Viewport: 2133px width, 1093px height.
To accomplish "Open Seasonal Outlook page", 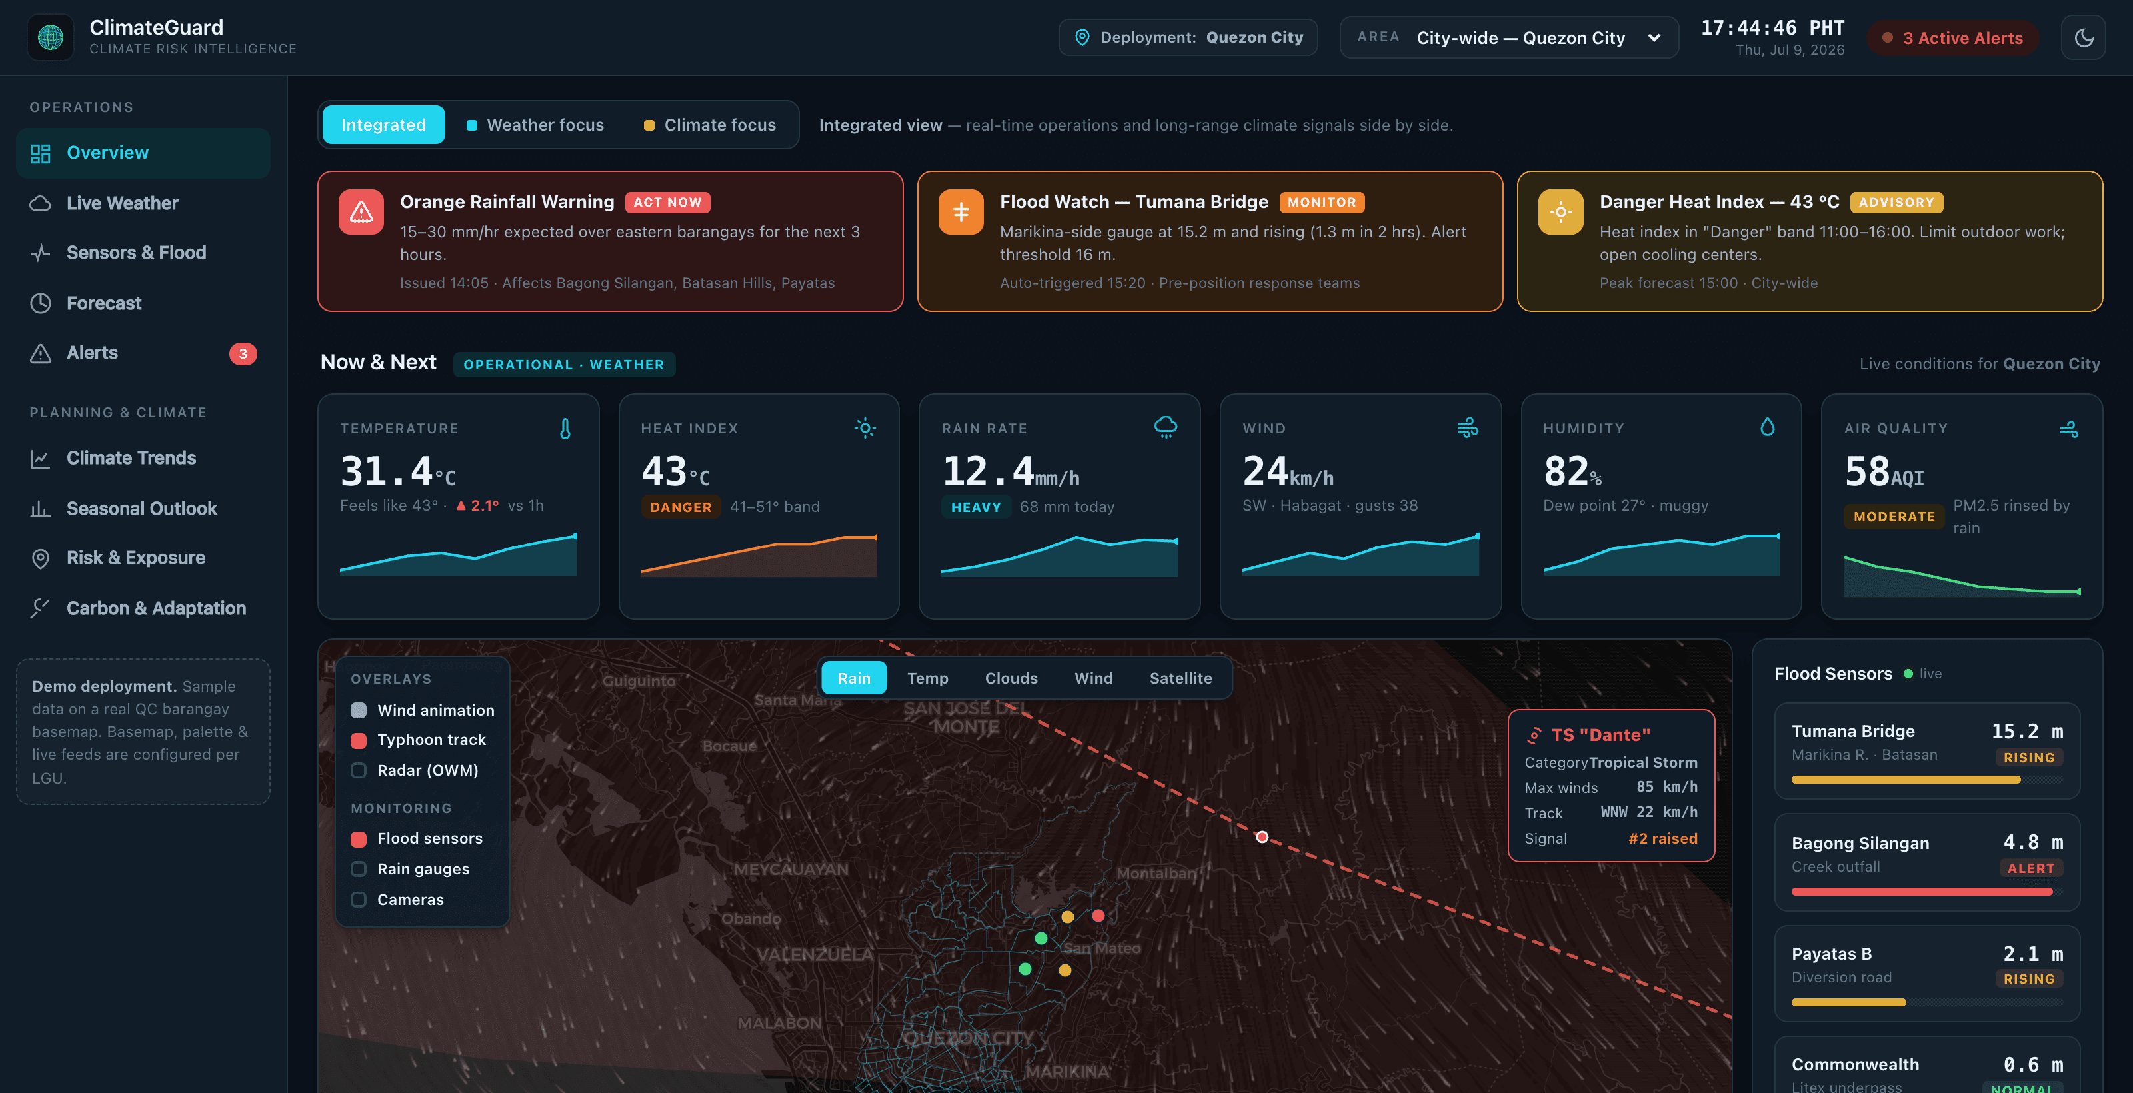I will click(x=143, y=509).
